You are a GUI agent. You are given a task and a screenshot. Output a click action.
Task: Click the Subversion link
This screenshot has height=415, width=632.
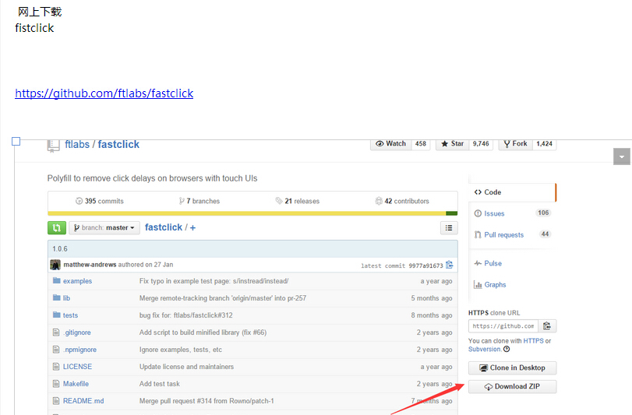pos(484,350)
